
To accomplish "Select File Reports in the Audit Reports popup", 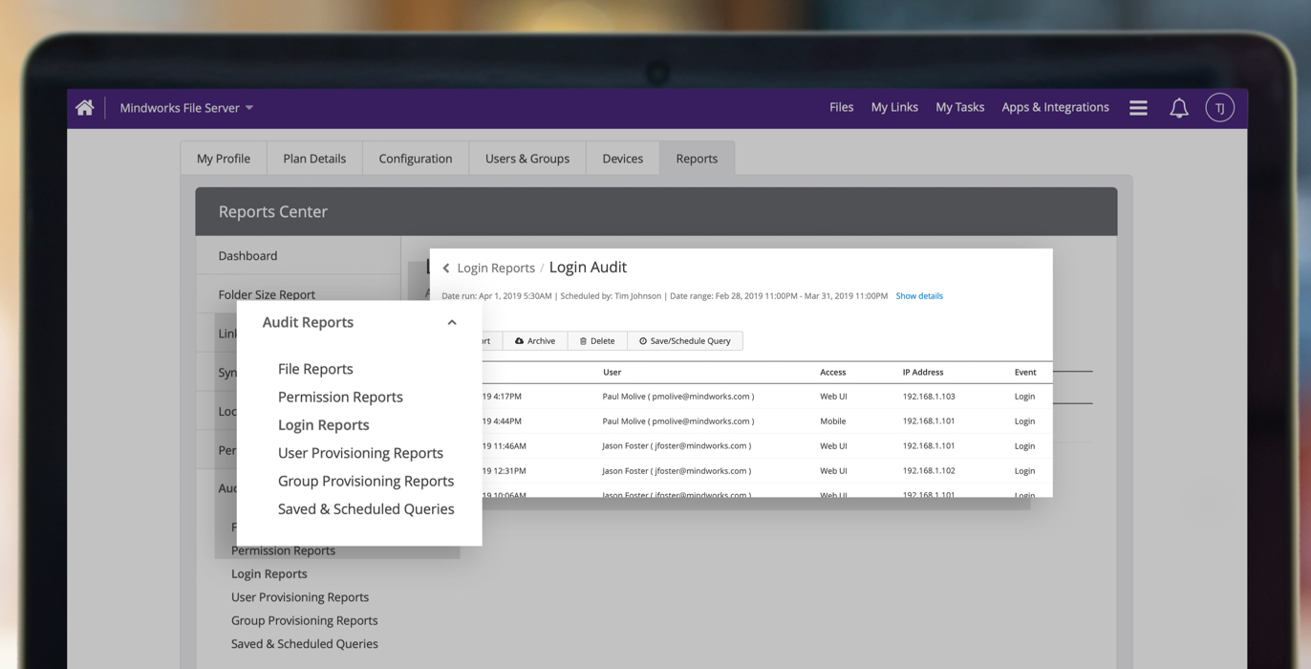I will [x=315, y=369].
